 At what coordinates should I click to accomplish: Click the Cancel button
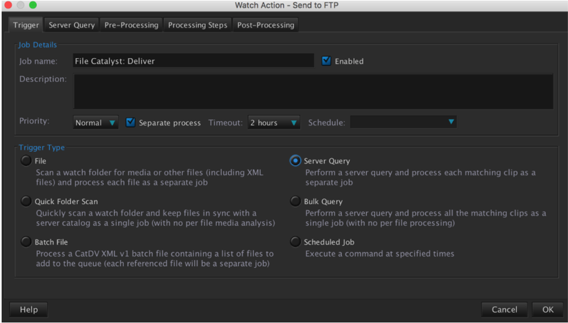[504, 309]
